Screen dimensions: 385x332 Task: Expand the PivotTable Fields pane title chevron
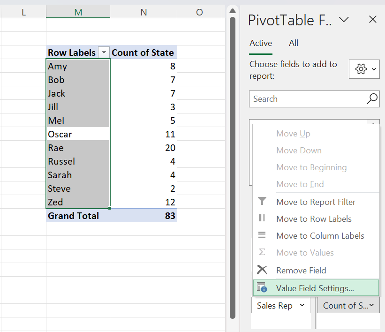click(x=345, y=20)
